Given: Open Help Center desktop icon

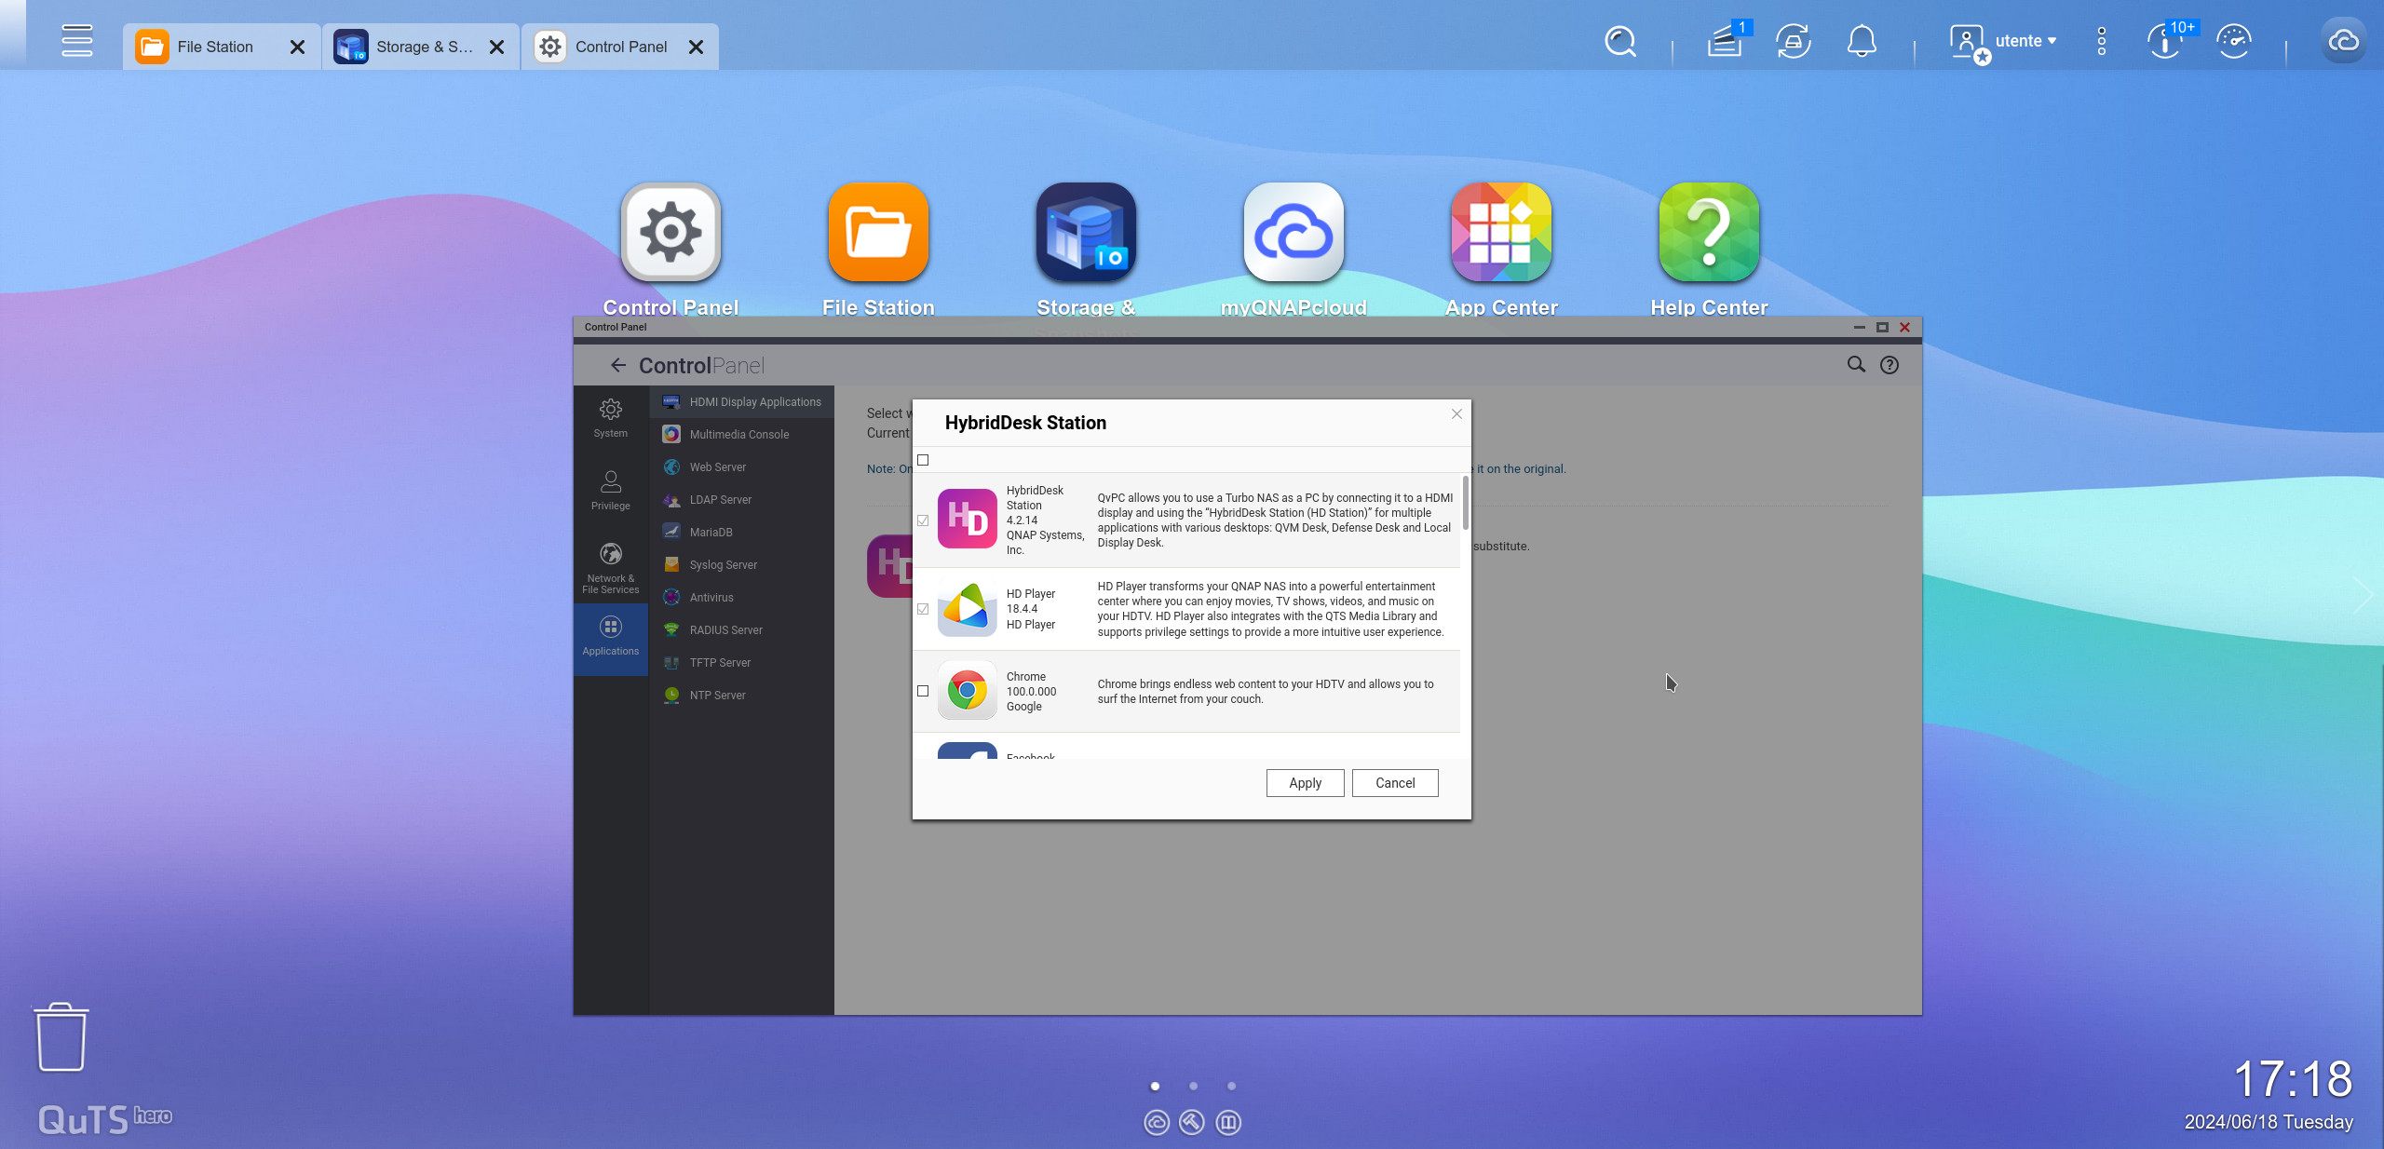Looking at the screenshot, I should coord(1709,232).
